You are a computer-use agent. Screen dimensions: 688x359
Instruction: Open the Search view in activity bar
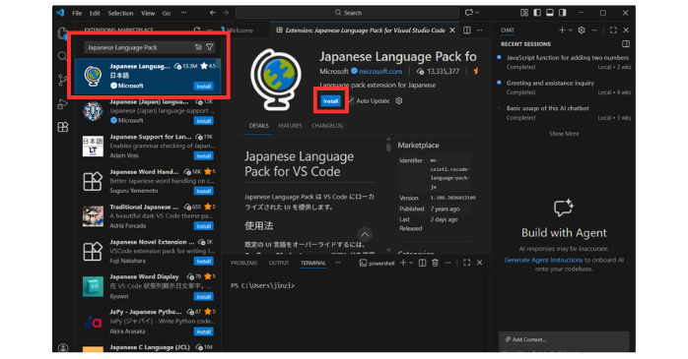[62, 56]
